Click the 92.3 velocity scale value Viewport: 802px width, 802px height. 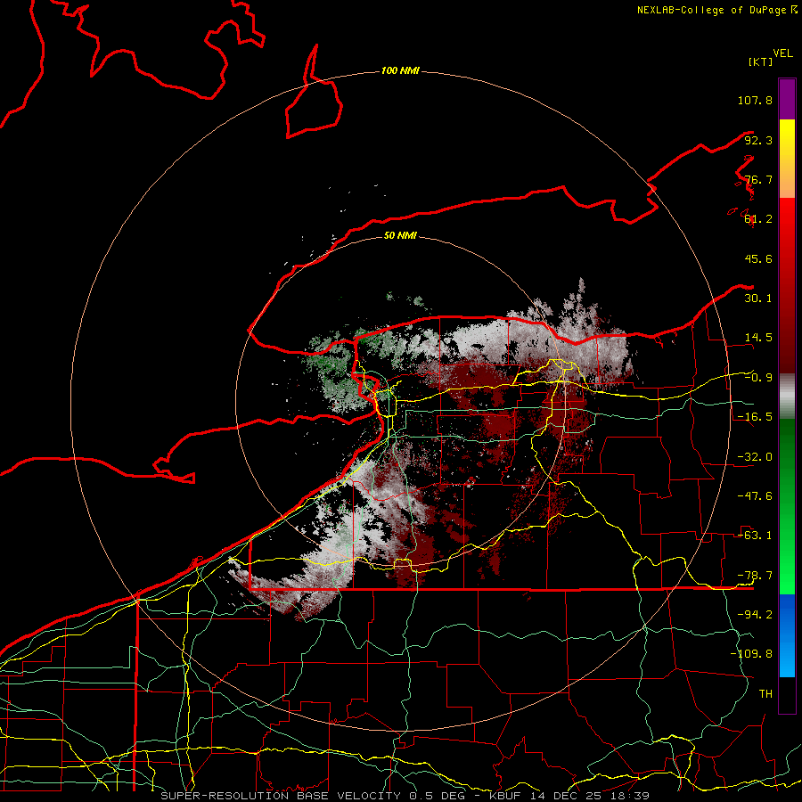[x=758, y=140]
